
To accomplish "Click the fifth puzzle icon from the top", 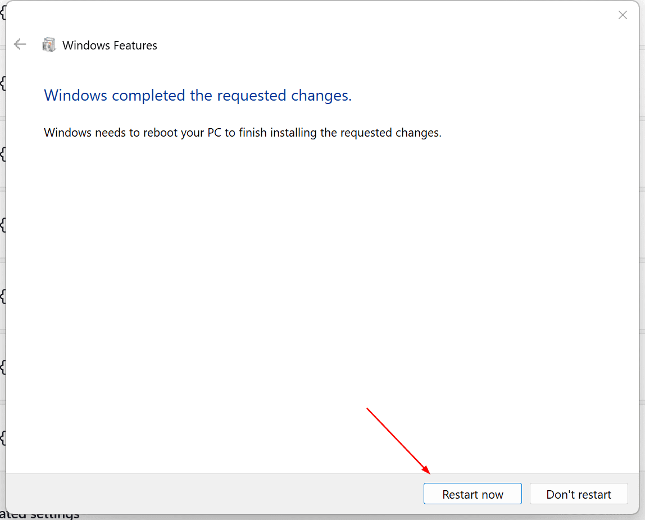I will [2, 296].
